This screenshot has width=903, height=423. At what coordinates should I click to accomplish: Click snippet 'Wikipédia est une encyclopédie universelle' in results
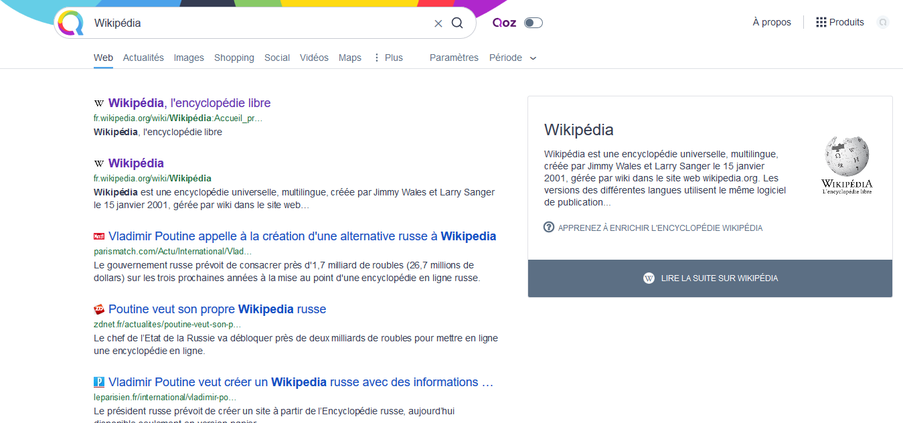[295, 199]
